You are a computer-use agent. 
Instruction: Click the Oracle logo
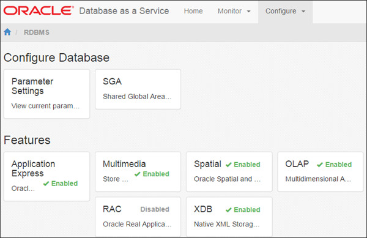pos(39,11)
